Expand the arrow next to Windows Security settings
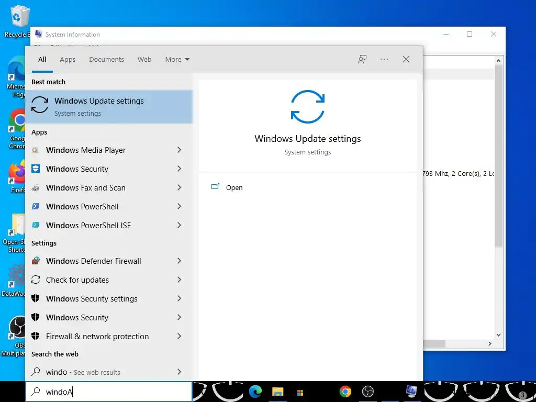This screenshot has width=536, height=402. 179,298
